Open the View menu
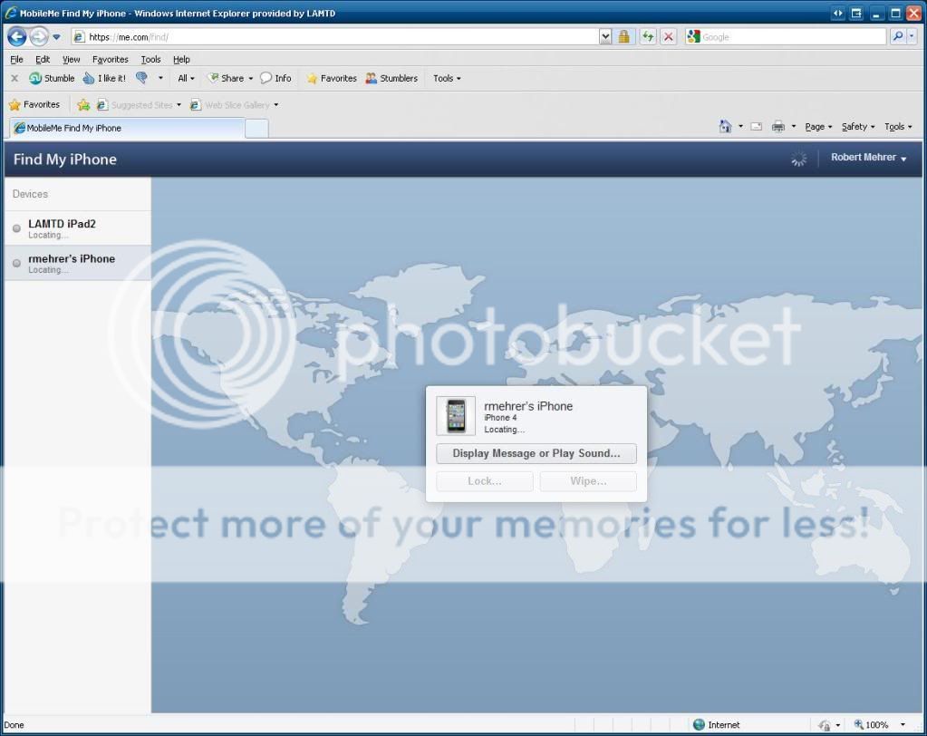927x736 pixels. [71, 59]
